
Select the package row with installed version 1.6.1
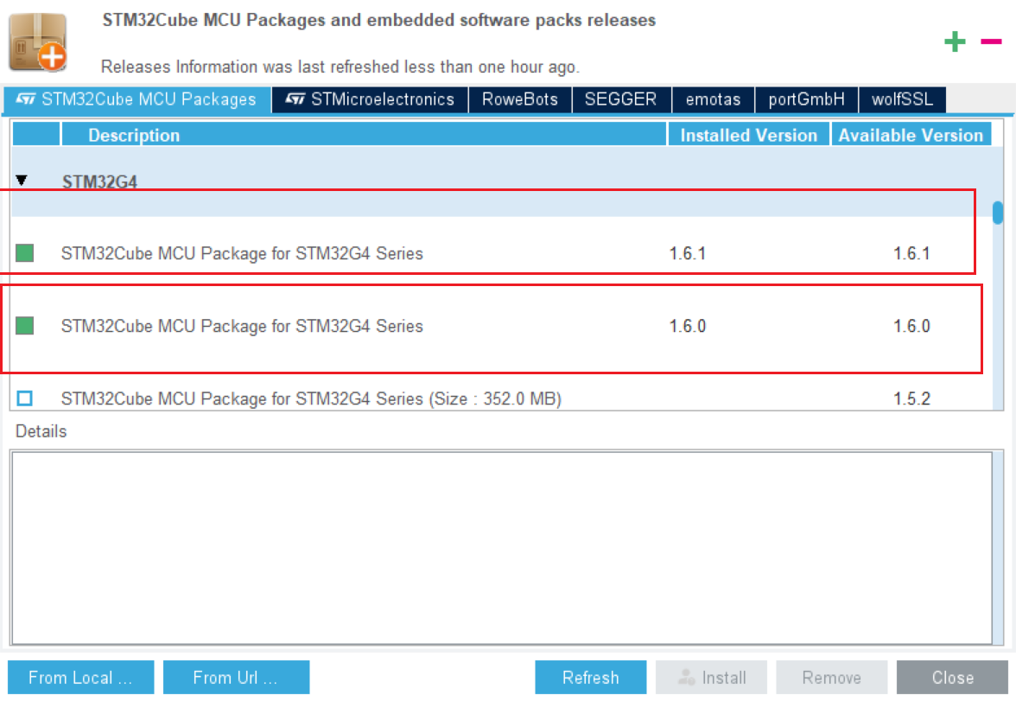501,253
